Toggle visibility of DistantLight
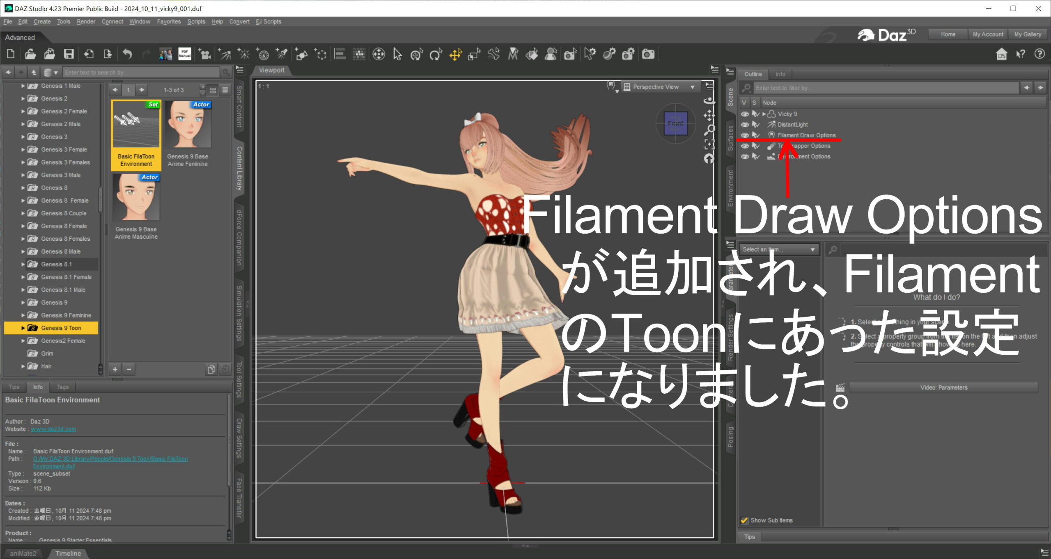 click(x=745, y=125)
